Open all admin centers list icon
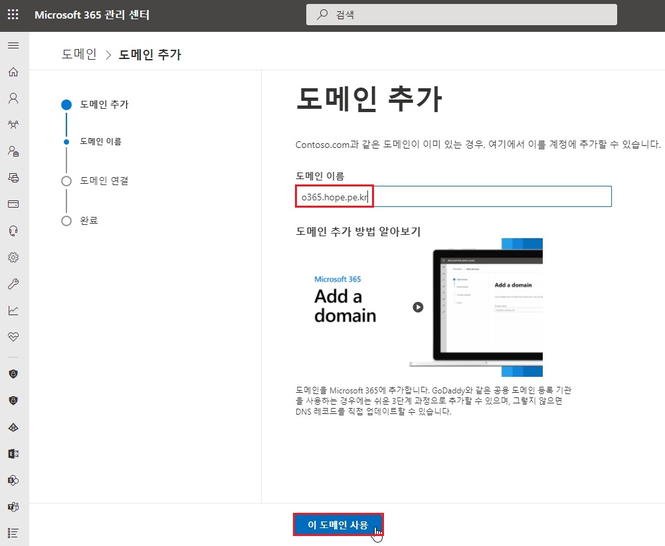The width and height of the screenshot is (665, 546). click(x=13, y=533)
